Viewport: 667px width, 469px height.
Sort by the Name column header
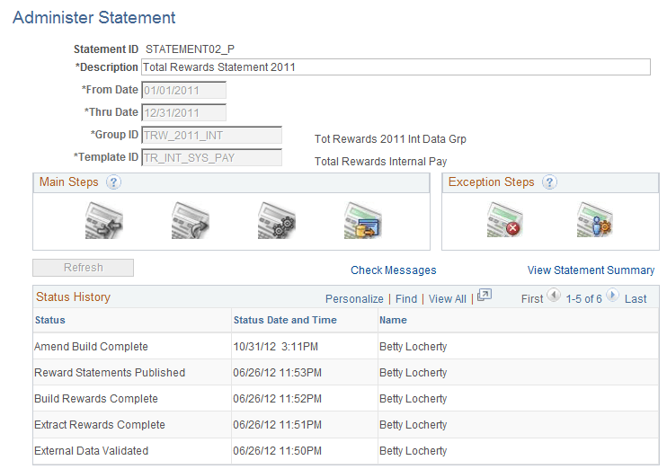[393, 320]
